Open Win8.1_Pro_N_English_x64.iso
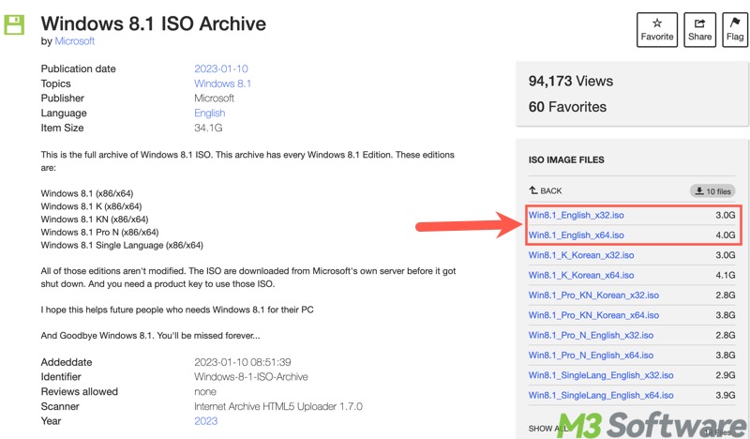The image size is (750, 439). tap(591, 356)
